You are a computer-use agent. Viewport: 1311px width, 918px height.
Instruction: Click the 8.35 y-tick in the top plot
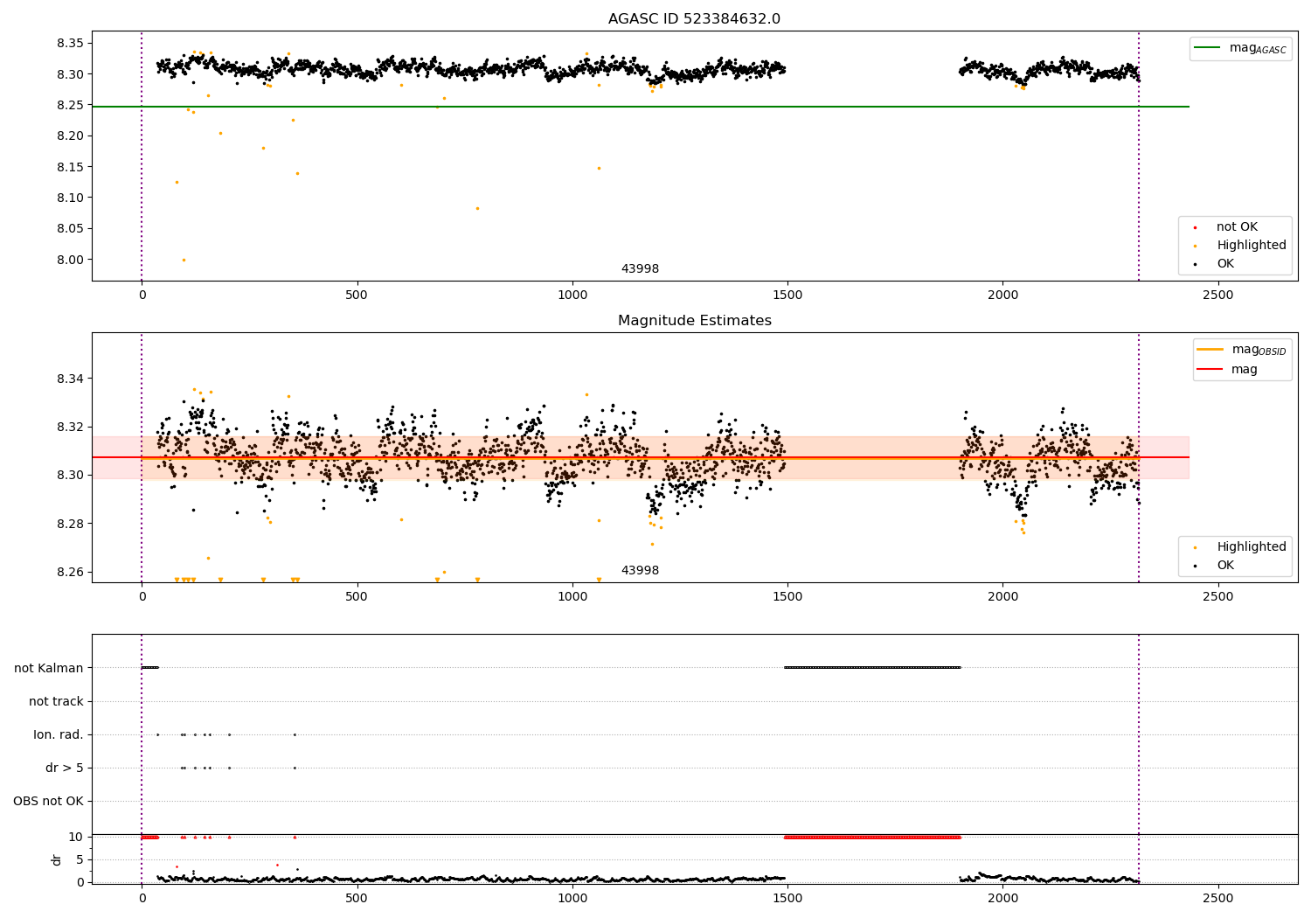[69, 44]
